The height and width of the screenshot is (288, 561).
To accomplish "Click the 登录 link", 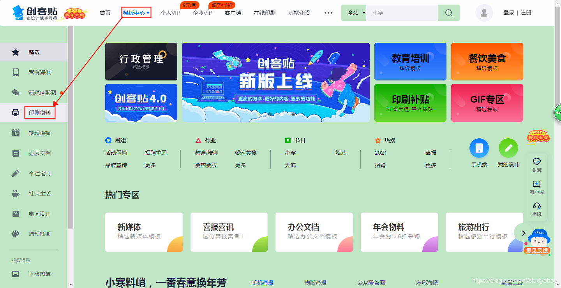I will [509, 12].
